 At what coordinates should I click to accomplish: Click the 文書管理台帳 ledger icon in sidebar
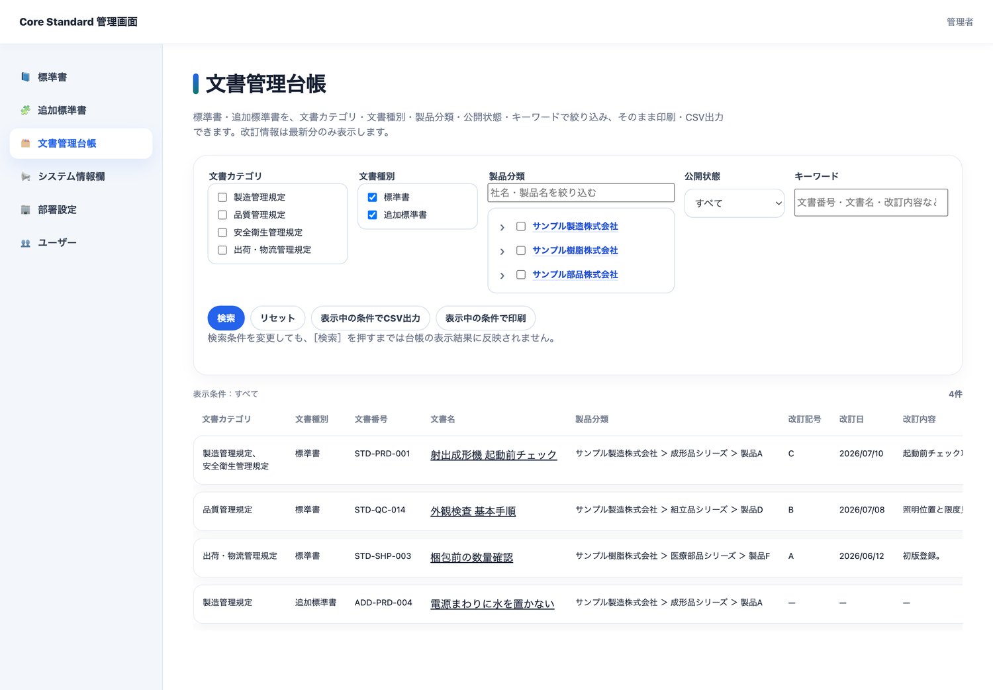[25, 144]
